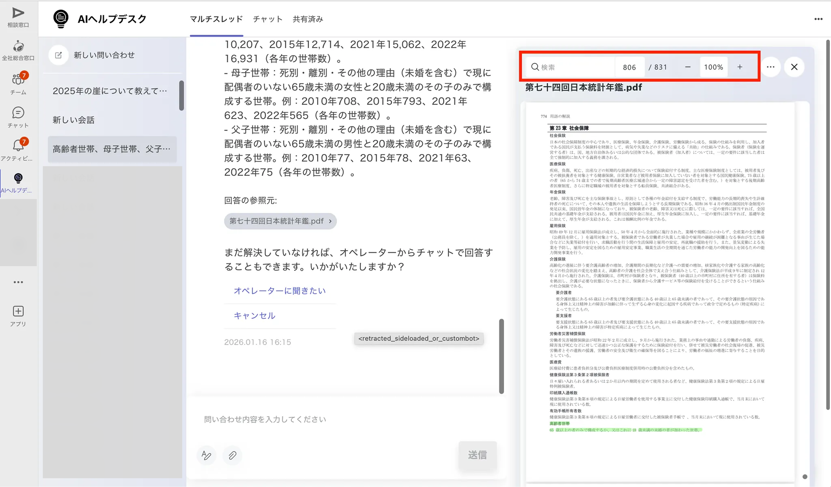
Task: Open the 第七十四回日本統計年鑑.pdf reference chip
Action: coord(280,221)
